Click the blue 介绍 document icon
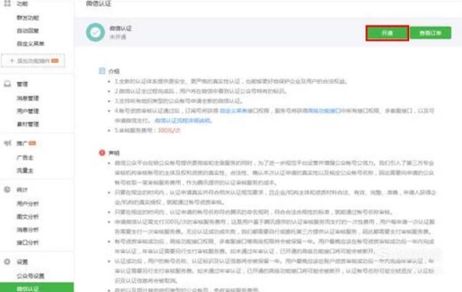Screen dimensions: 462x292 pos(102,71)
